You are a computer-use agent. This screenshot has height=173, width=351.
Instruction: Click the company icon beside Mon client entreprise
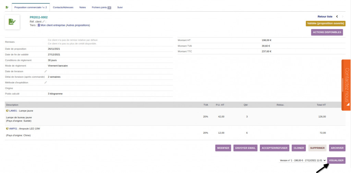[39, 25]
